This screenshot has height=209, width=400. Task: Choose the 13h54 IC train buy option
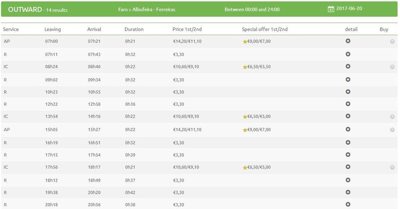[392, 117]
